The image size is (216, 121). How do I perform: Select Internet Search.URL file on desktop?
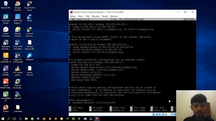pos(30,45)
